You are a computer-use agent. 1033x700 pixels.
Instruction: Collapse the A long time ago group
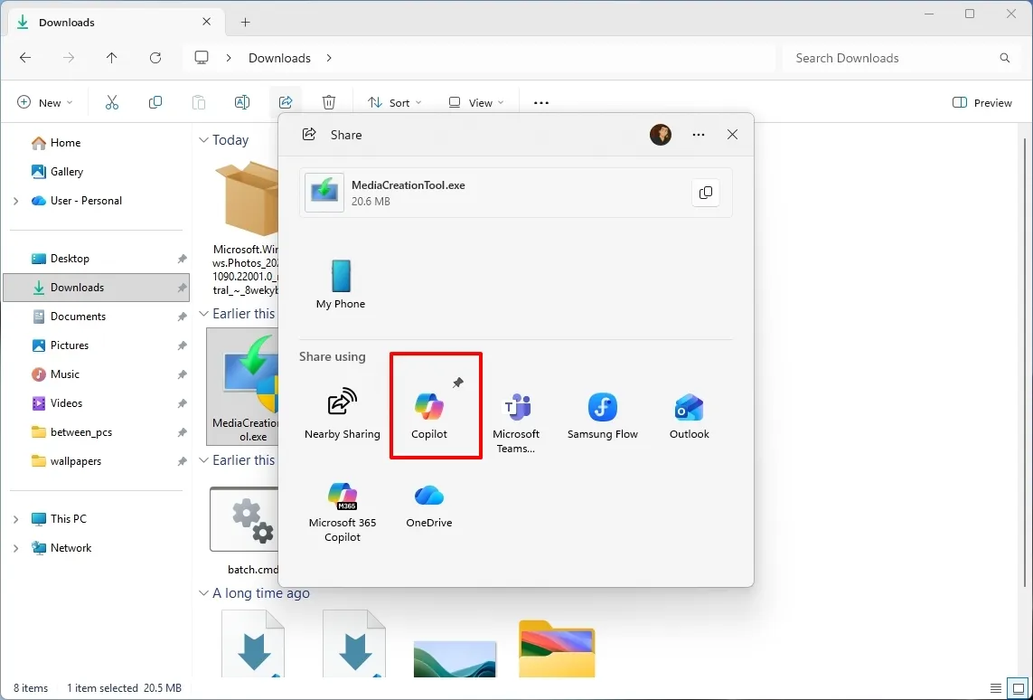click(x=203, y=593)
